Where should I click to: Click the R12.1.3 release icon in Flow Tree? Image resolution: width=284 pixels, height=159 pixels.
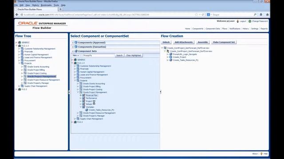20,45
